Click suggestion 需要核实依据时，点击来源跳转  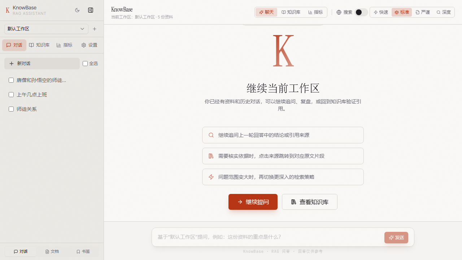[283, 156]
